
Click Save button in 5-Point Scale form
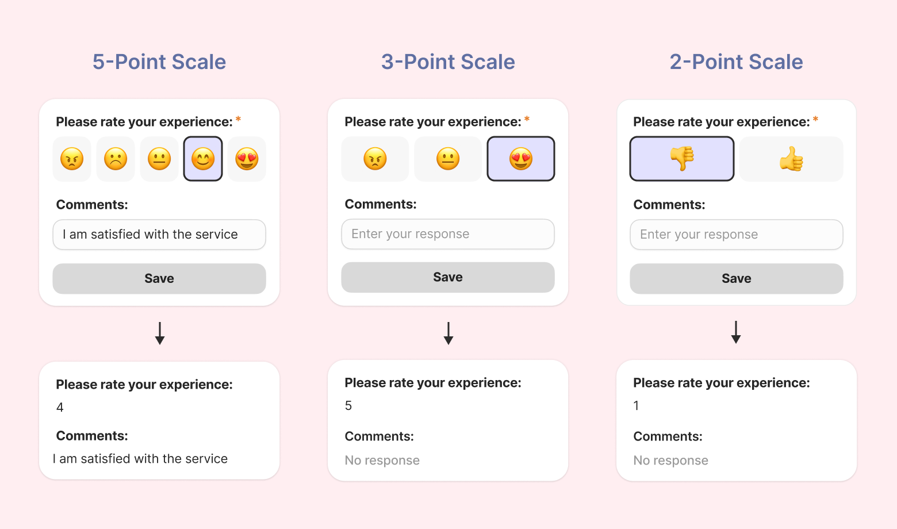159,279
